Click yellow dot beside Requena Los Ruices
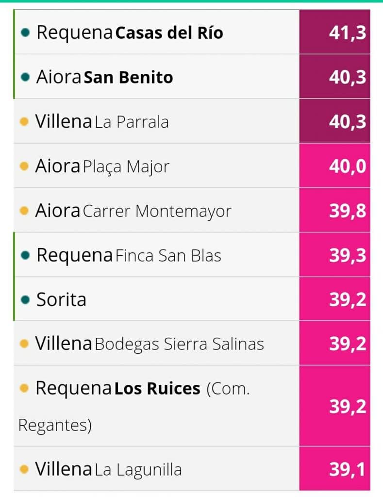This screenshot has height=497, width=383. coord(24,388)
